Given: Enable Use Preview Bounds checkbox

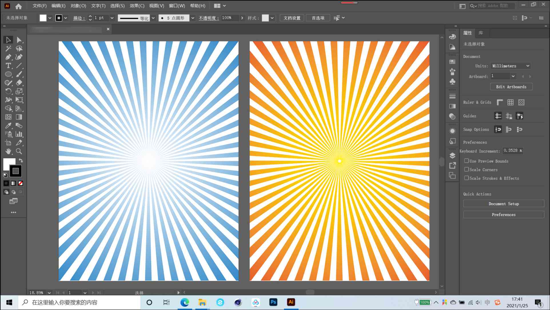Looking at the screenshot, I should (465, 161).
